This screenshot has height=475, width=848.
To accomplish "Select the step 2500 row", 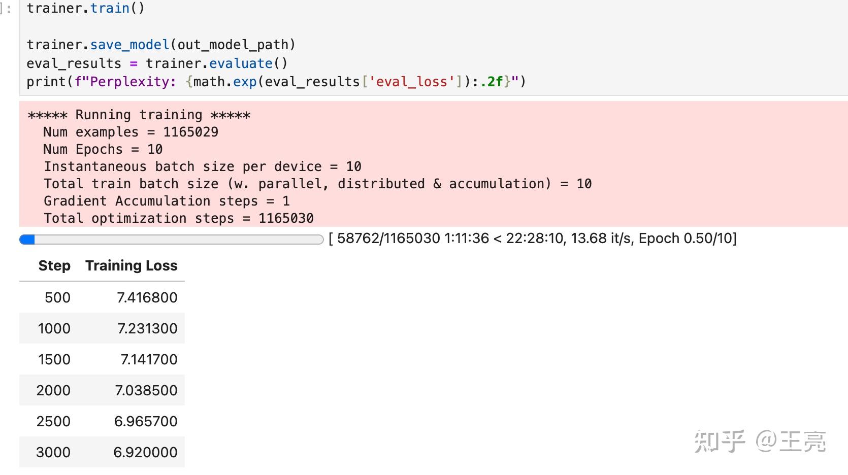I will [x=102, y=421].
